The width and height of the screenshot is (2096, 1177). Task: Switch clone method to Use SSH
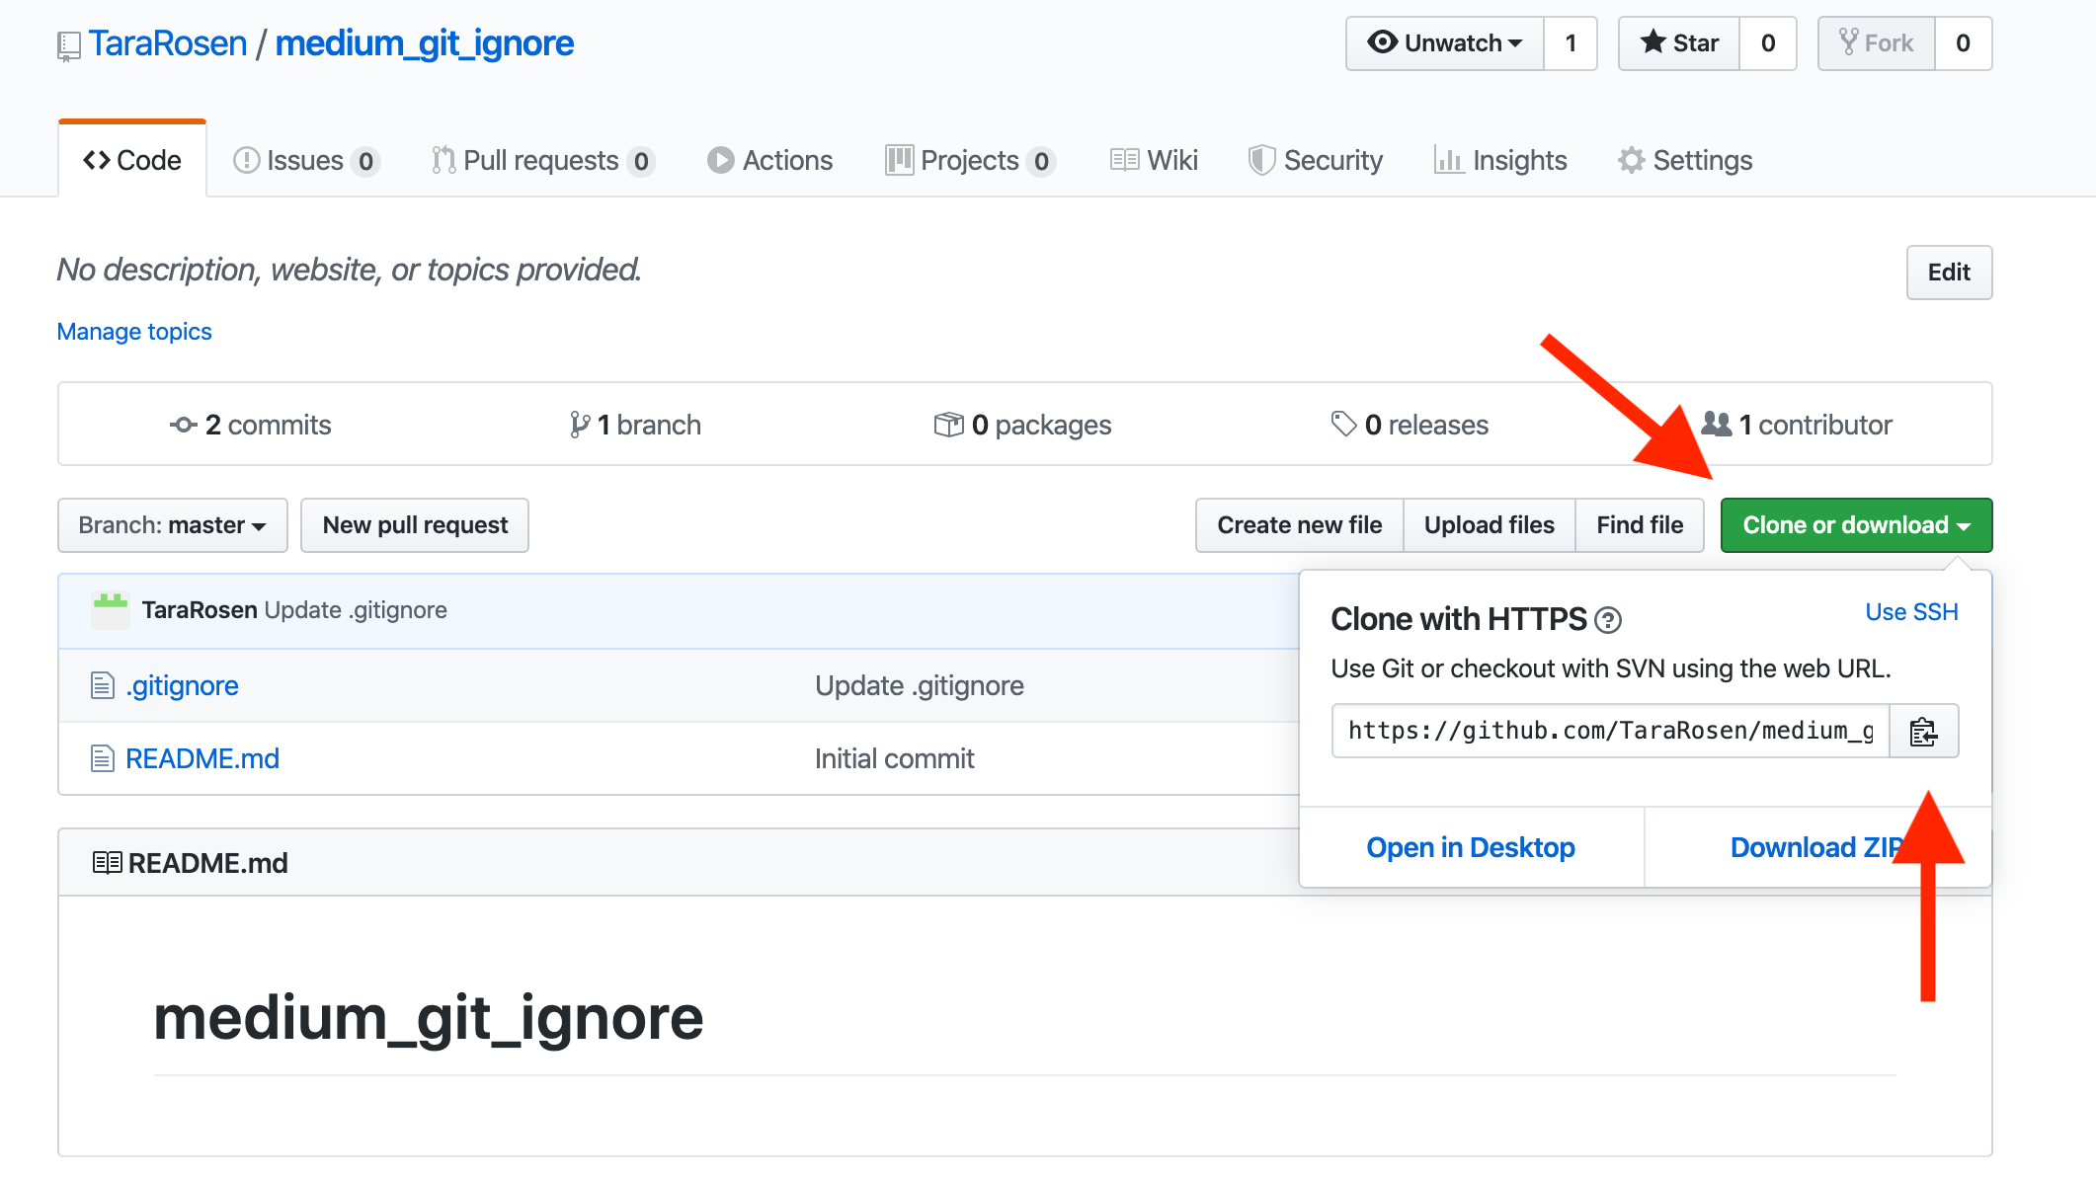pyautogui.click(x=1910, y=612)
